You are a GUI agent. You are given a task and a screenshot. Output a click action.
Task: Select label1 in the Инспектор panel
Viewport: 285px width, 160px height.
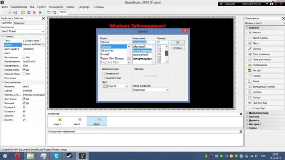tap(77, 121)
